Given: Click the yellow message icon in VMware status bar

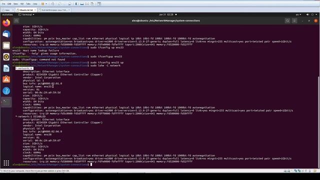Looking at the screenshot, I should click(x=315, y=171).
